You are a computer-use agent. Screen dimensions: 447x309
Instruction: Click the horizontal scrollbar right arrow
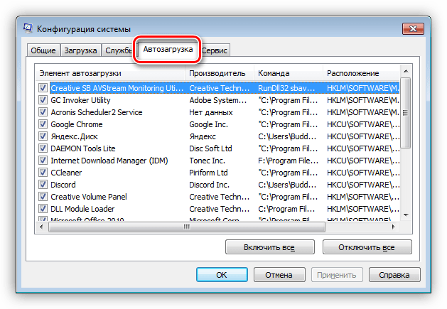coord(394,227)
